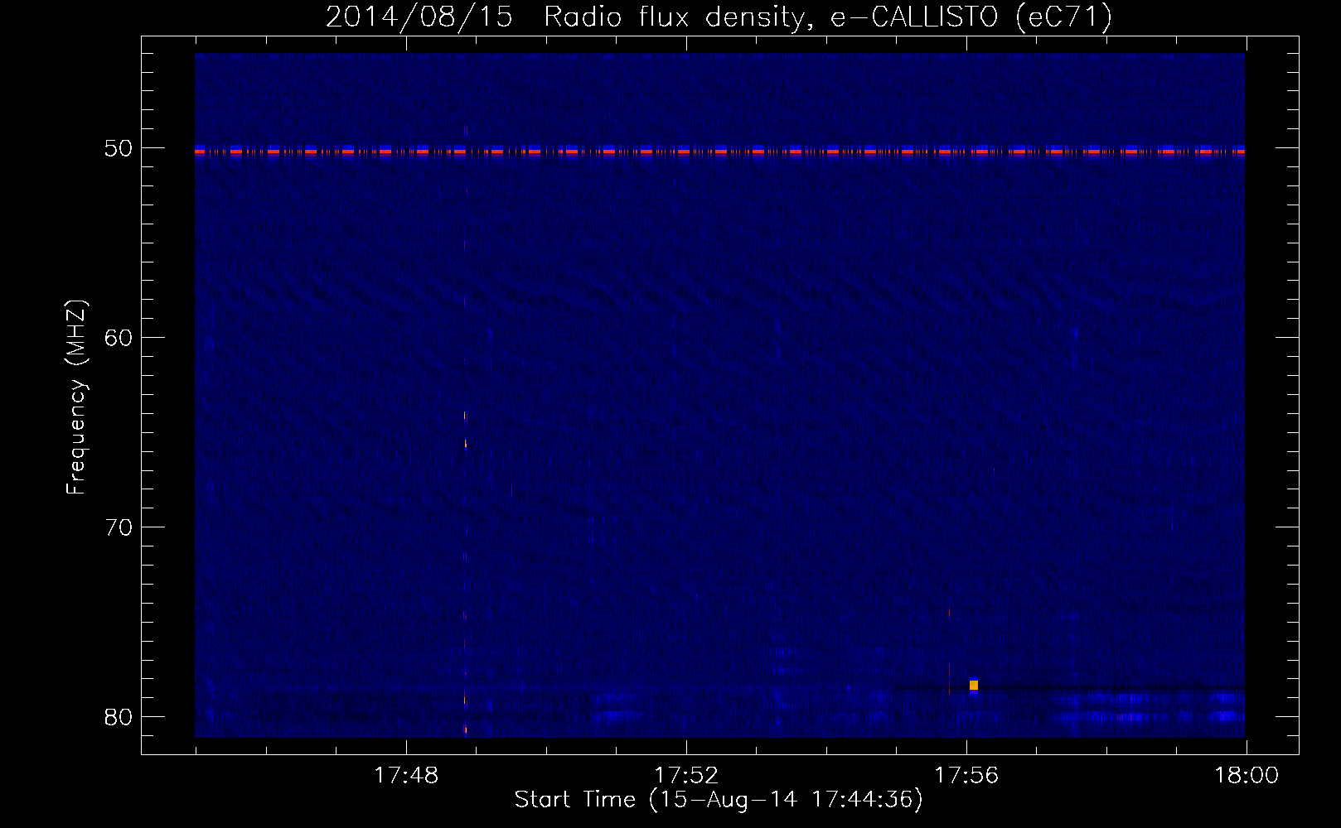Viewport: 1341px width, 828px height.
Task: Click the 60 frequency tick label
Action: tap(119, 338)
